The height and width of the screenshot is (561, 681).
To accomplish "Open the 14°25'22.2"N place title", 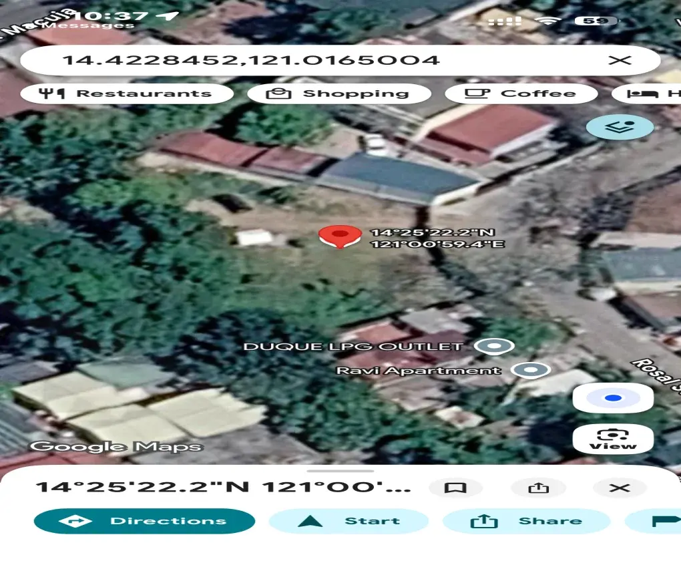I will [x=223, y=487].
